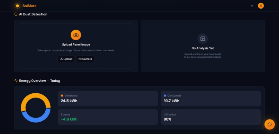
Task: Click the orange dot next to Generated
Action: (x=62, y=95)
